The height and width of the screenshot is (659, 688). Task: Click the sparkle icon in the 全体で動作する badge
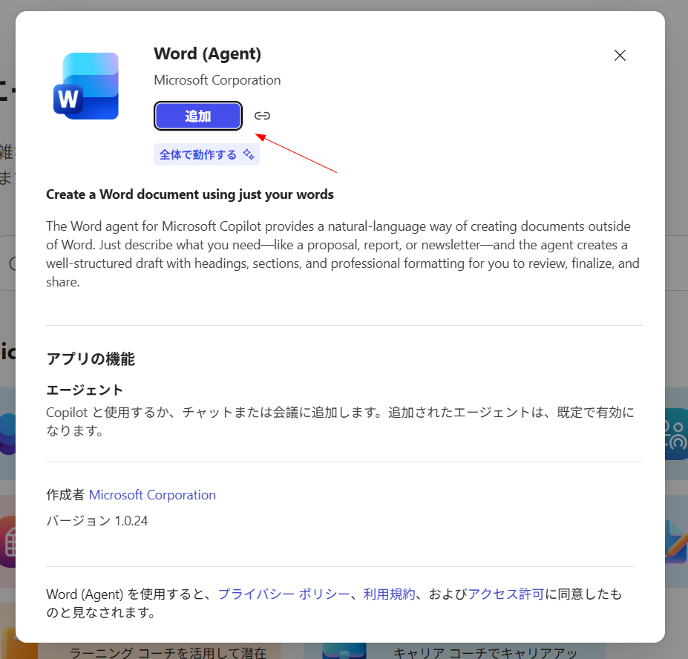(x=249, y=155)
